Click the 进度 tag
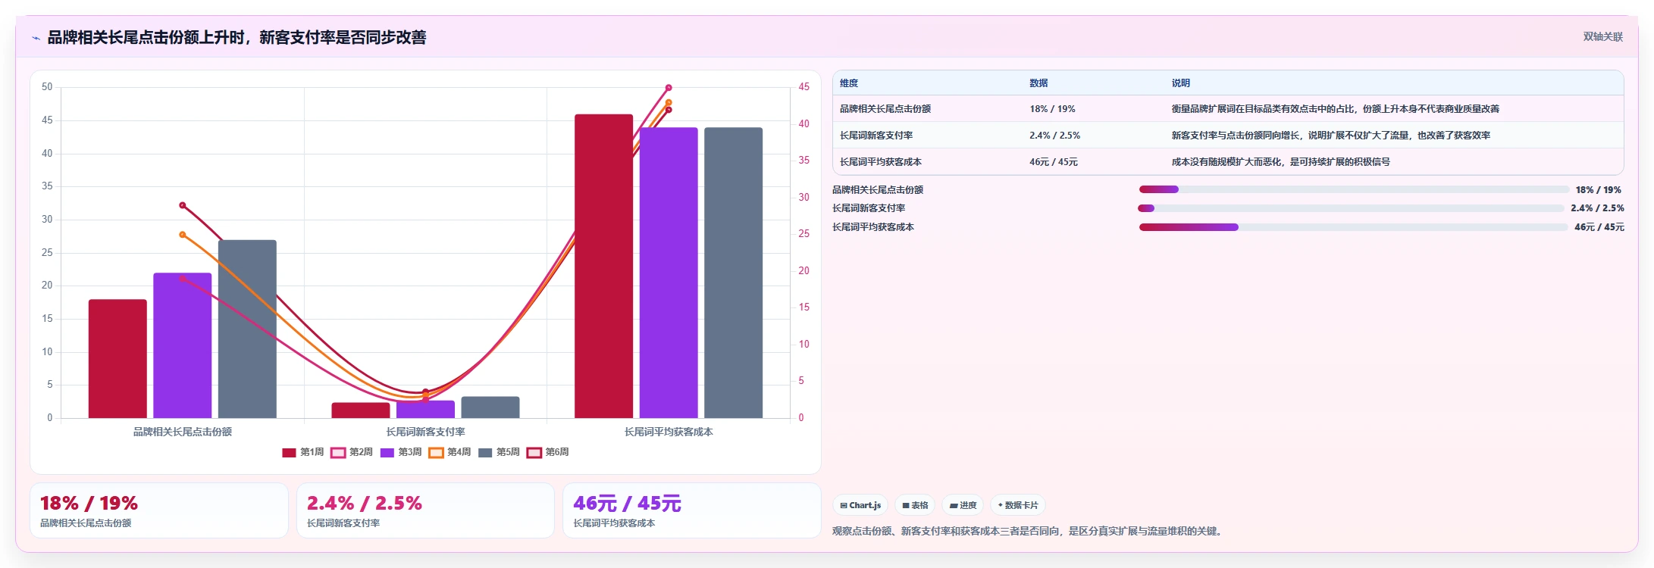 click(963, 505)
